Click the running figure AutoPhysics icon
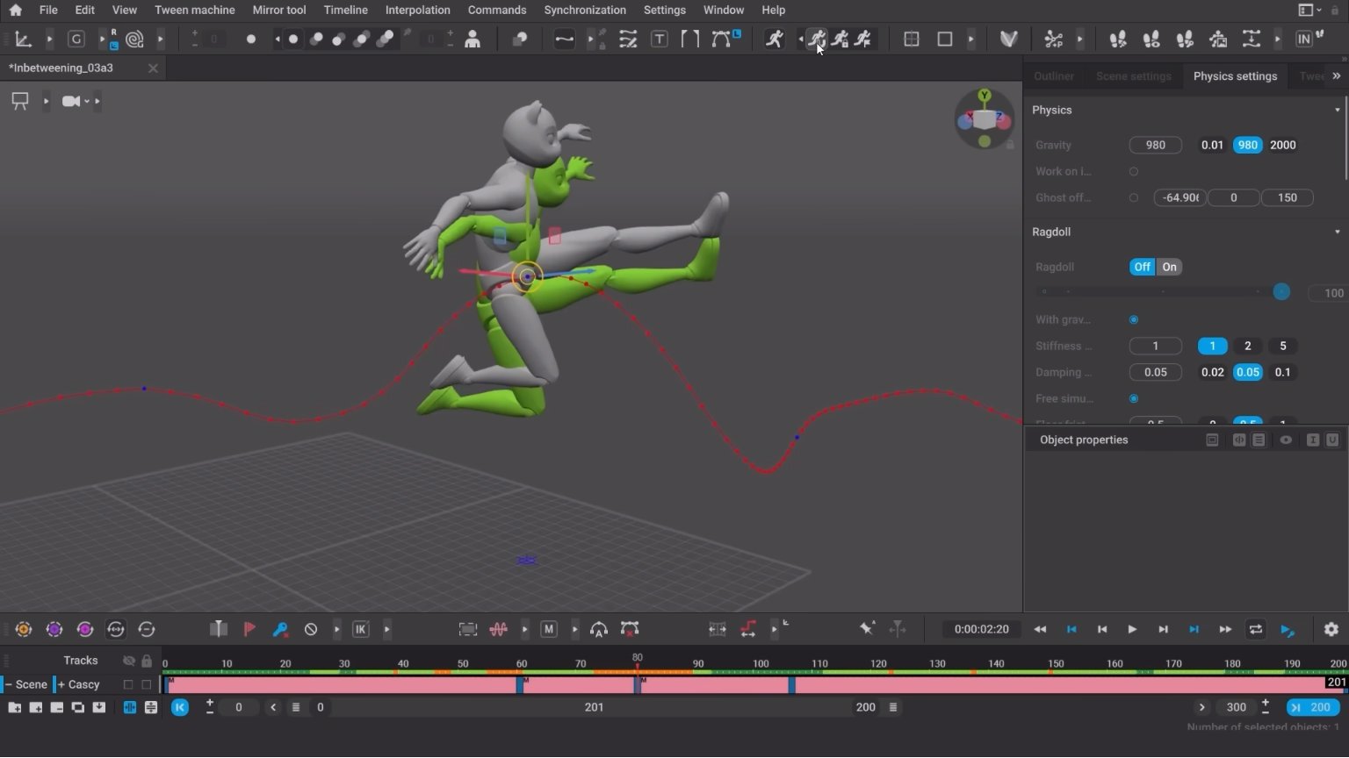Viewport: 1349px width, 758px height. [x=774, y=39]
